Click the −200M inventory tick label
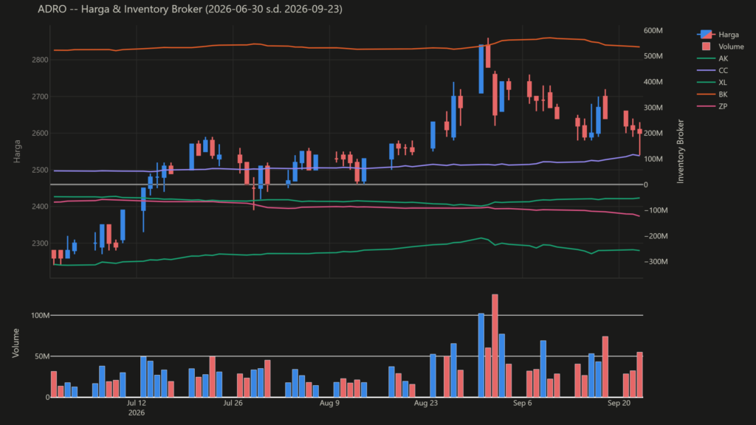 [656, 236]
